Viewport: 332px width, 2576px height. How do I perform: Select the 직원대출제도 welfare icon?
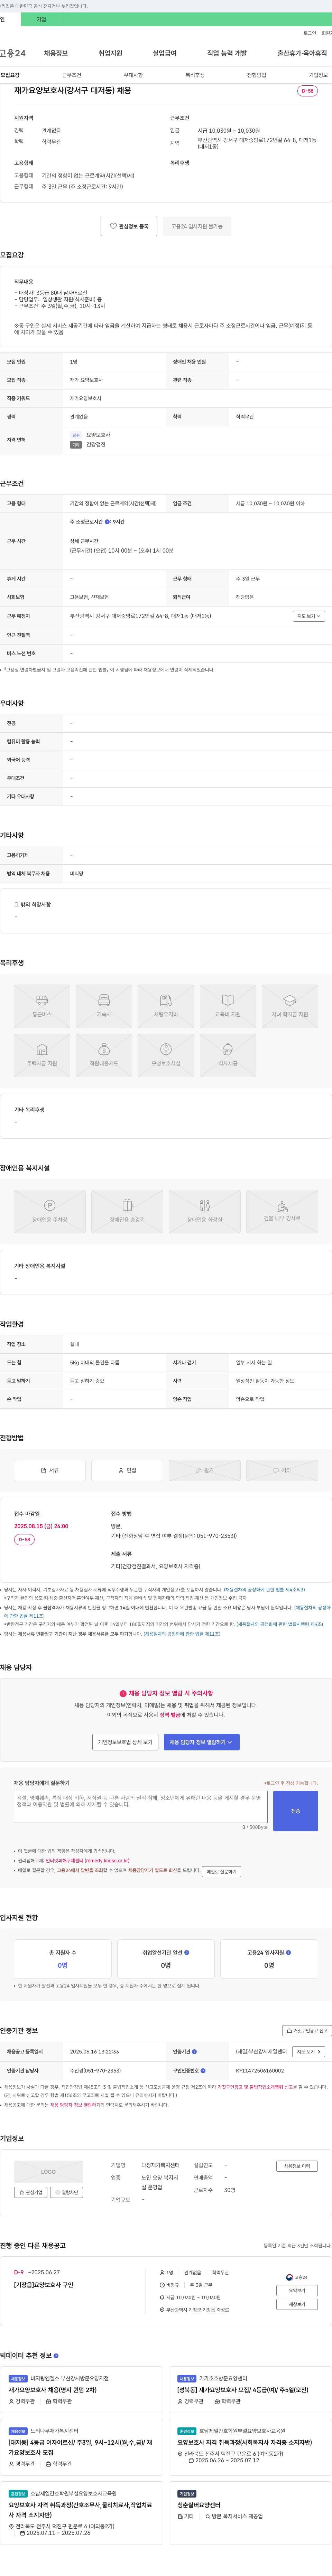[x=104, y=1055]
